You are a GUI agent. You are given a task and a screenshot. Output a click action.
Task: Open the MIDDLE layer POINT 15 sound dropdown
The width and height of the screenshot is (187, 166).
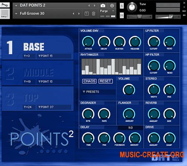click(54, 82)
